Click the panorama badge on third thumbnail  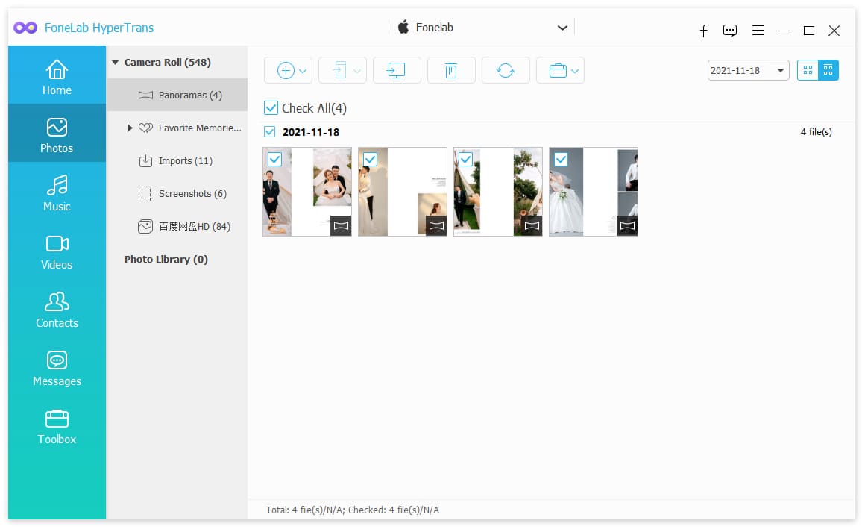click(x=532, y=225)
